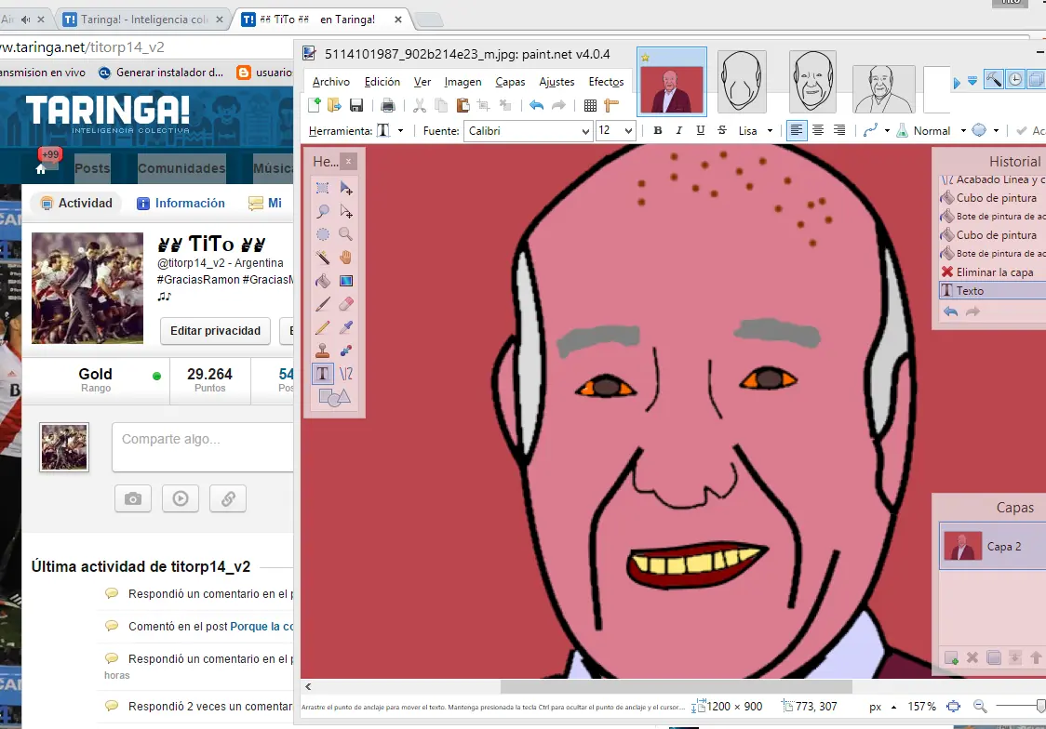The width and height of the screenshot is (1046, 729).
Task: Toggle italic text formatting
Action: [679, 130]
